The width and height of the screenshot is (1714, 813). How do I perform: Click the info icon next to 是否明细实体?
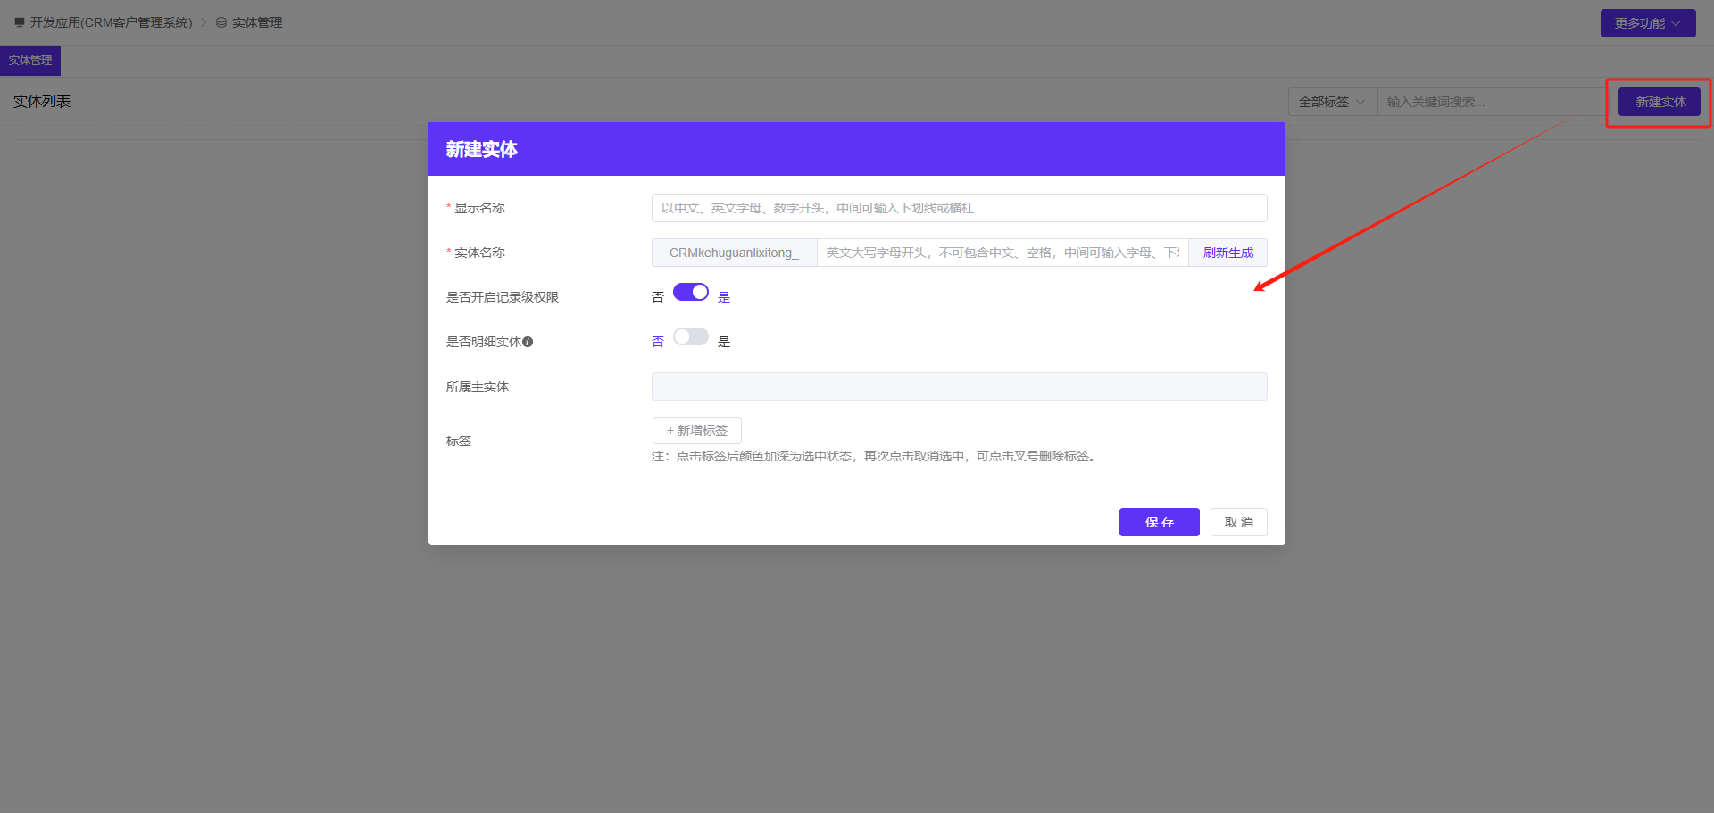(x=528, y=342)
